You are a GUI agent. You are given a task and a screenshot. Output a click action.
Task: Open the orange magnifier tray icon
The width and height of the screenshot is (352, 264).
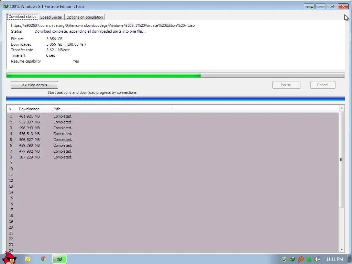click(x=300, y=259)
